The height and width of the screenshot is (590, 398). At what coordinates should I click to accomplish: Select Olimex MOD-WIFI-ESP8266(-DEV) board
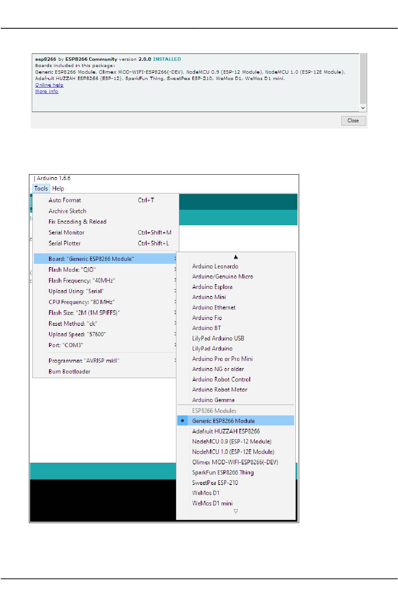[236, 462]
